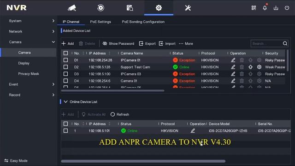Check the box for camera D3
Screen dimensions: 295x166
click(x=65, y=74)
